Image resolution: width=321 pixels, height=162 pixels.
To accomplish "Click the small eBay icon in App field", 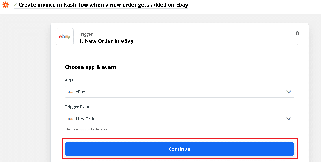I will 70,92.
